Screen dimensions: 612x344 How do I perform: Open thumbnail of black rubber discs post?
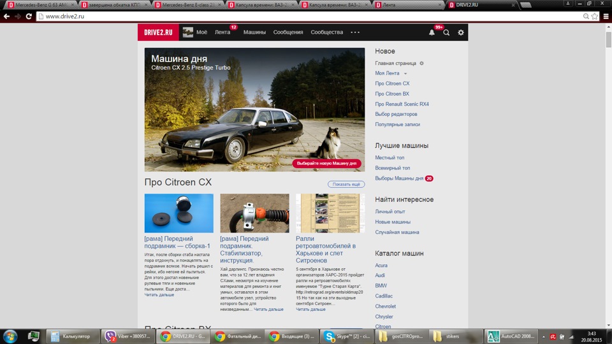tap(178, 213)
